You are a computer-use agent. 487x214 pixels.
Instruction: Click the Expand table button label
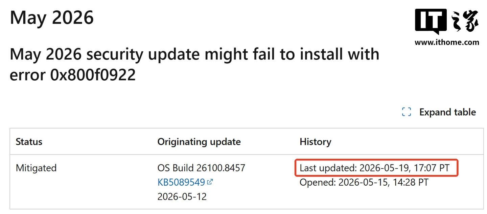pos(447,112)
